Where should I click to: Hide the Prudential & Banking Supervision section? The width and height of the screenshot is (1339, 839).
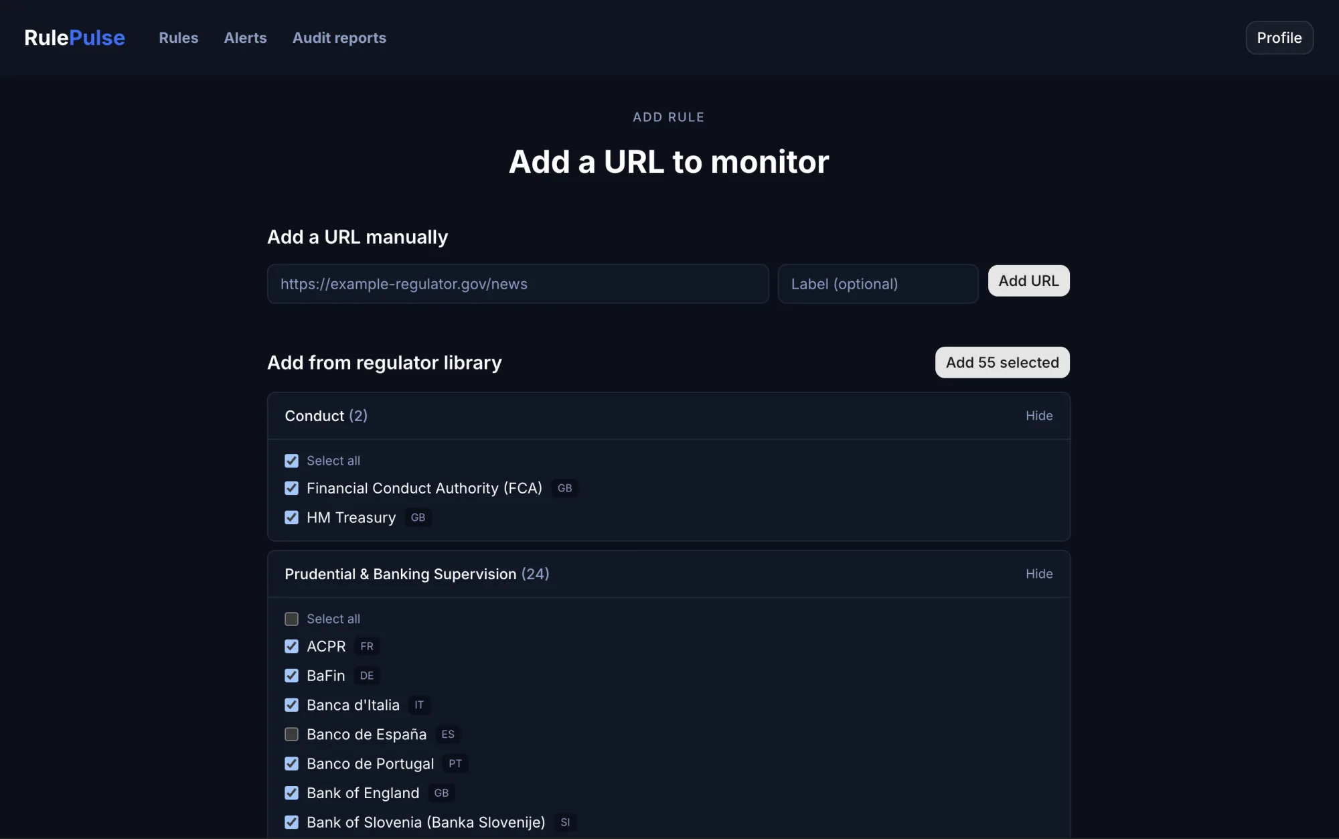[x=1039, y=574]
